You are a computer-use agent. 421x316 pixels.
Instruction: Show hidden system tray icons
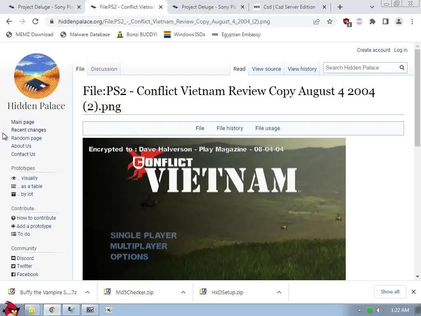click(359, 310)
